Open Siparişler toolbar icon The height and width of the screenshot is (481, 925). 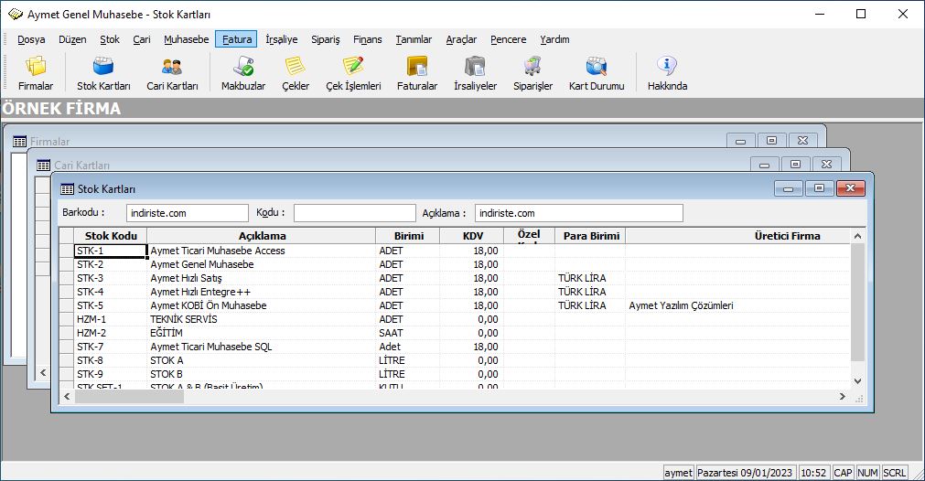(532, 74)
